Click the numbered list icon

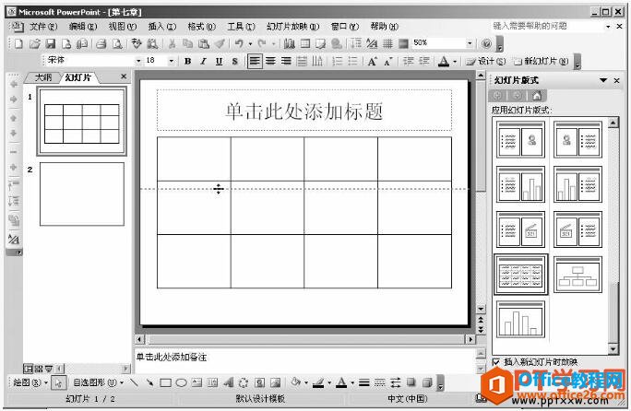click(x=338, y=61)
